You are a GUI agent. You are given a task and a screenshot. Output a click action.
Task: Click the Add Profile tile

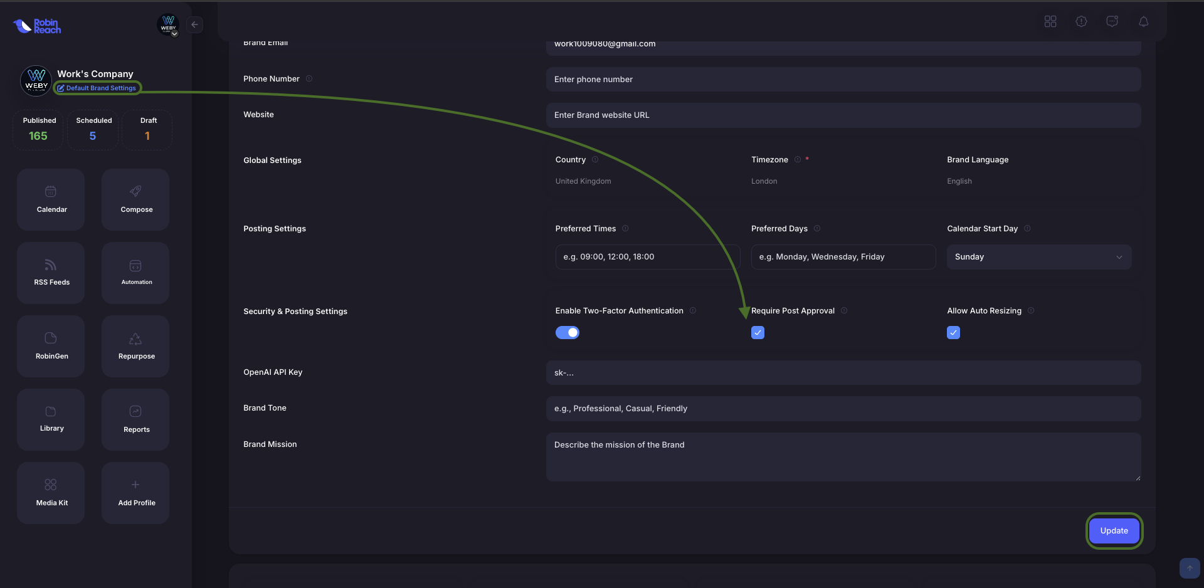(135, 493)
